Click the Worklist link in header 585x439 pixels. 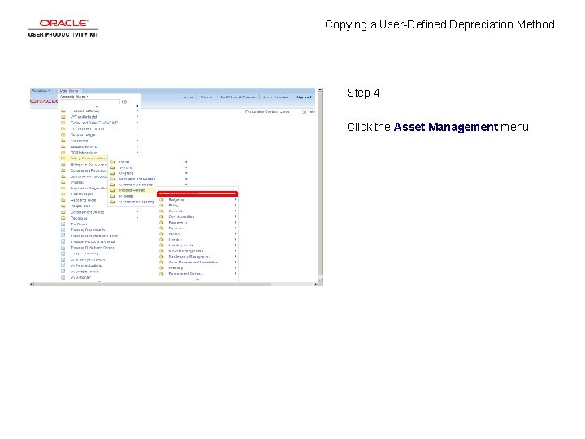(206, 98)
